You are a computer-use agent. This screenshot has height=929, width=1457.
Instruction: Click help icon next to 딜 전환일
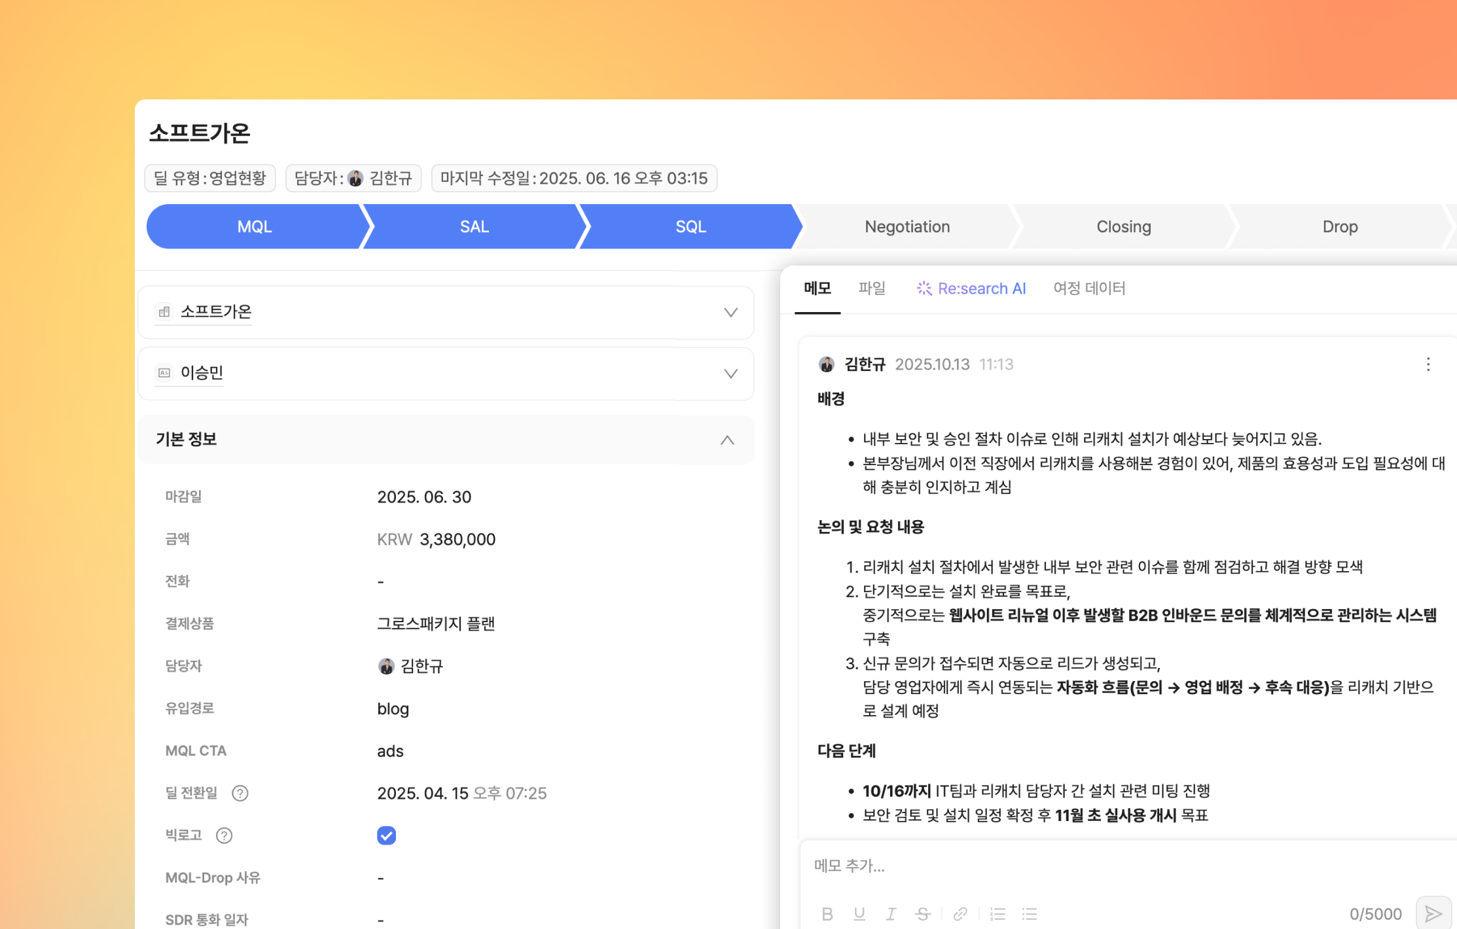pos(240,794)
